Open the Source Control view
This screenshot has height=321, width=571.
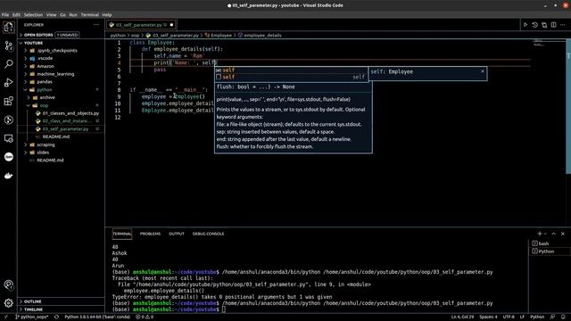(9, 45)
